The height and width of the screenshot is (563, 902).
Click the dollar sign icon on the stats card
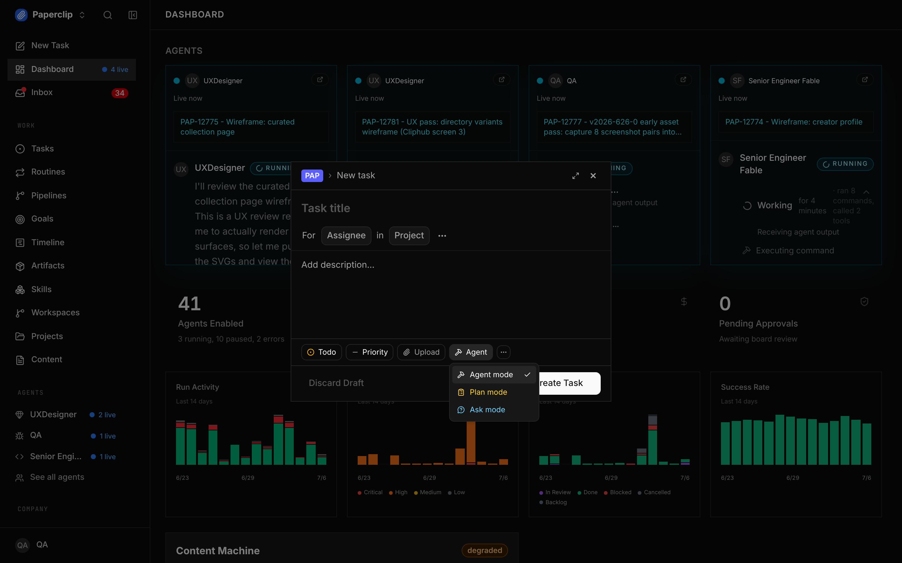pyautogui.click(x=684, y=302)
